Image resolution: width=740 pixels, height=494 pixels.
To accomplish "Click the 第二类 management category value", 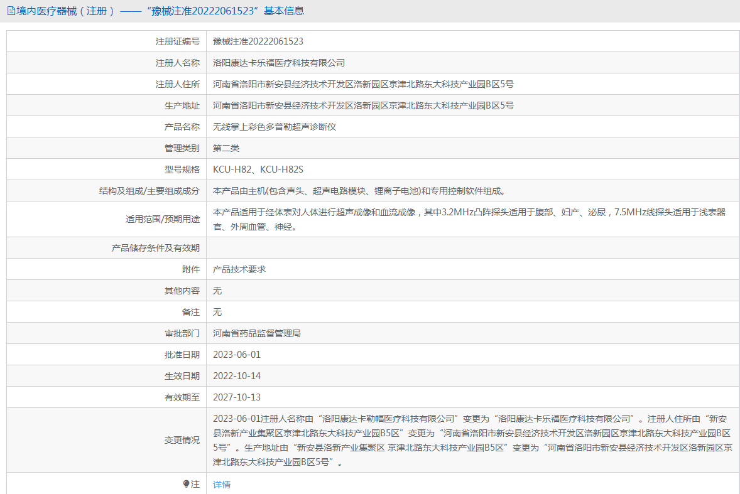I will (226, 148).
